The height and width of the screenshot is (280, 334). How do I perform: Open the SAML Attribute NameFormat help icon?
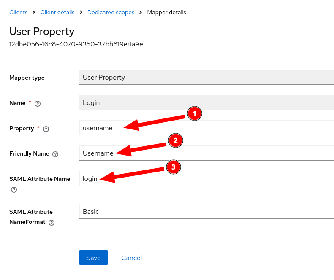point(52,223)
